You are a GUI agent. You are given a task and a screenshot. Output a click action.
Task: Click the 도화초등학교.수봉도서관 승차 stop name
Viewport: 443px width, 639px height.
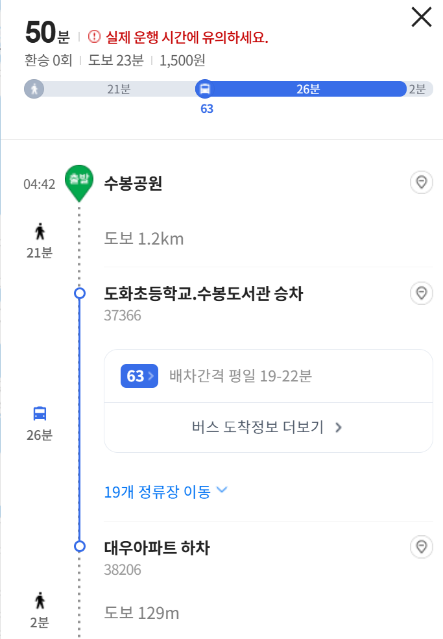point(203,294)
